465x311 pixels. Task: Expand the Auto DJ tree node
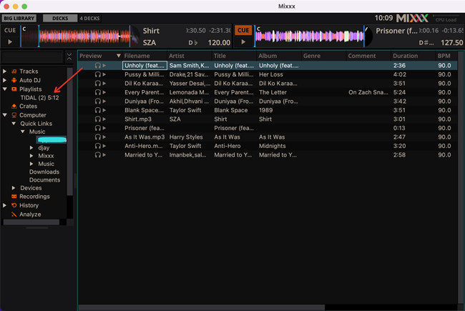pyautogui.click(x=5, y=80)
